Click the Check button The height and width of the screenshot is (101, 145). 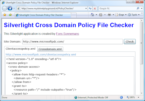click(x=130, y=42)
